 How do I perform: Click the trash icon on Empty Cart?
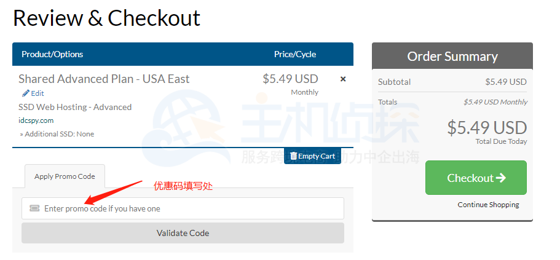click(293, 156)
